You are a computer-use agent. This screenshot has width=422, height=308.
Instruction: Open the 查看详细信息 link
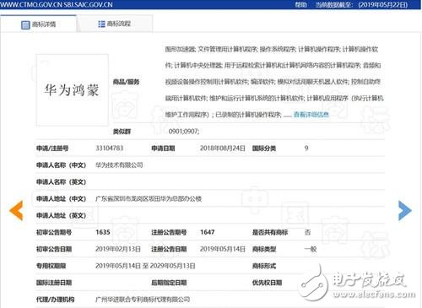[311, 115]
